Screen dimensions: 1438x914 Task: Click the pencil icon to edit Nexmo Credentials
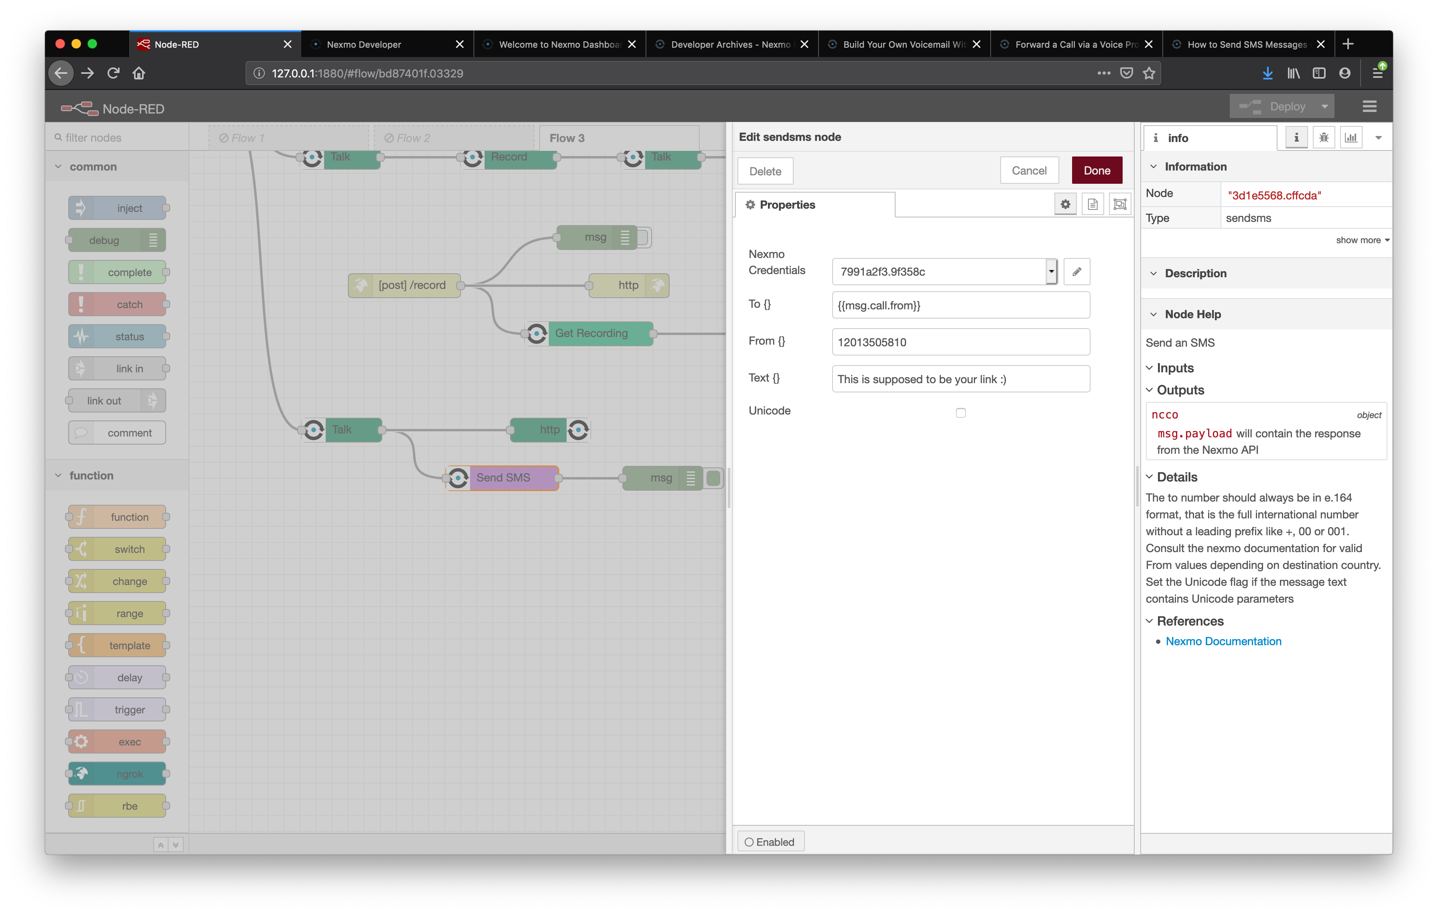click(x=1077, y=272)
